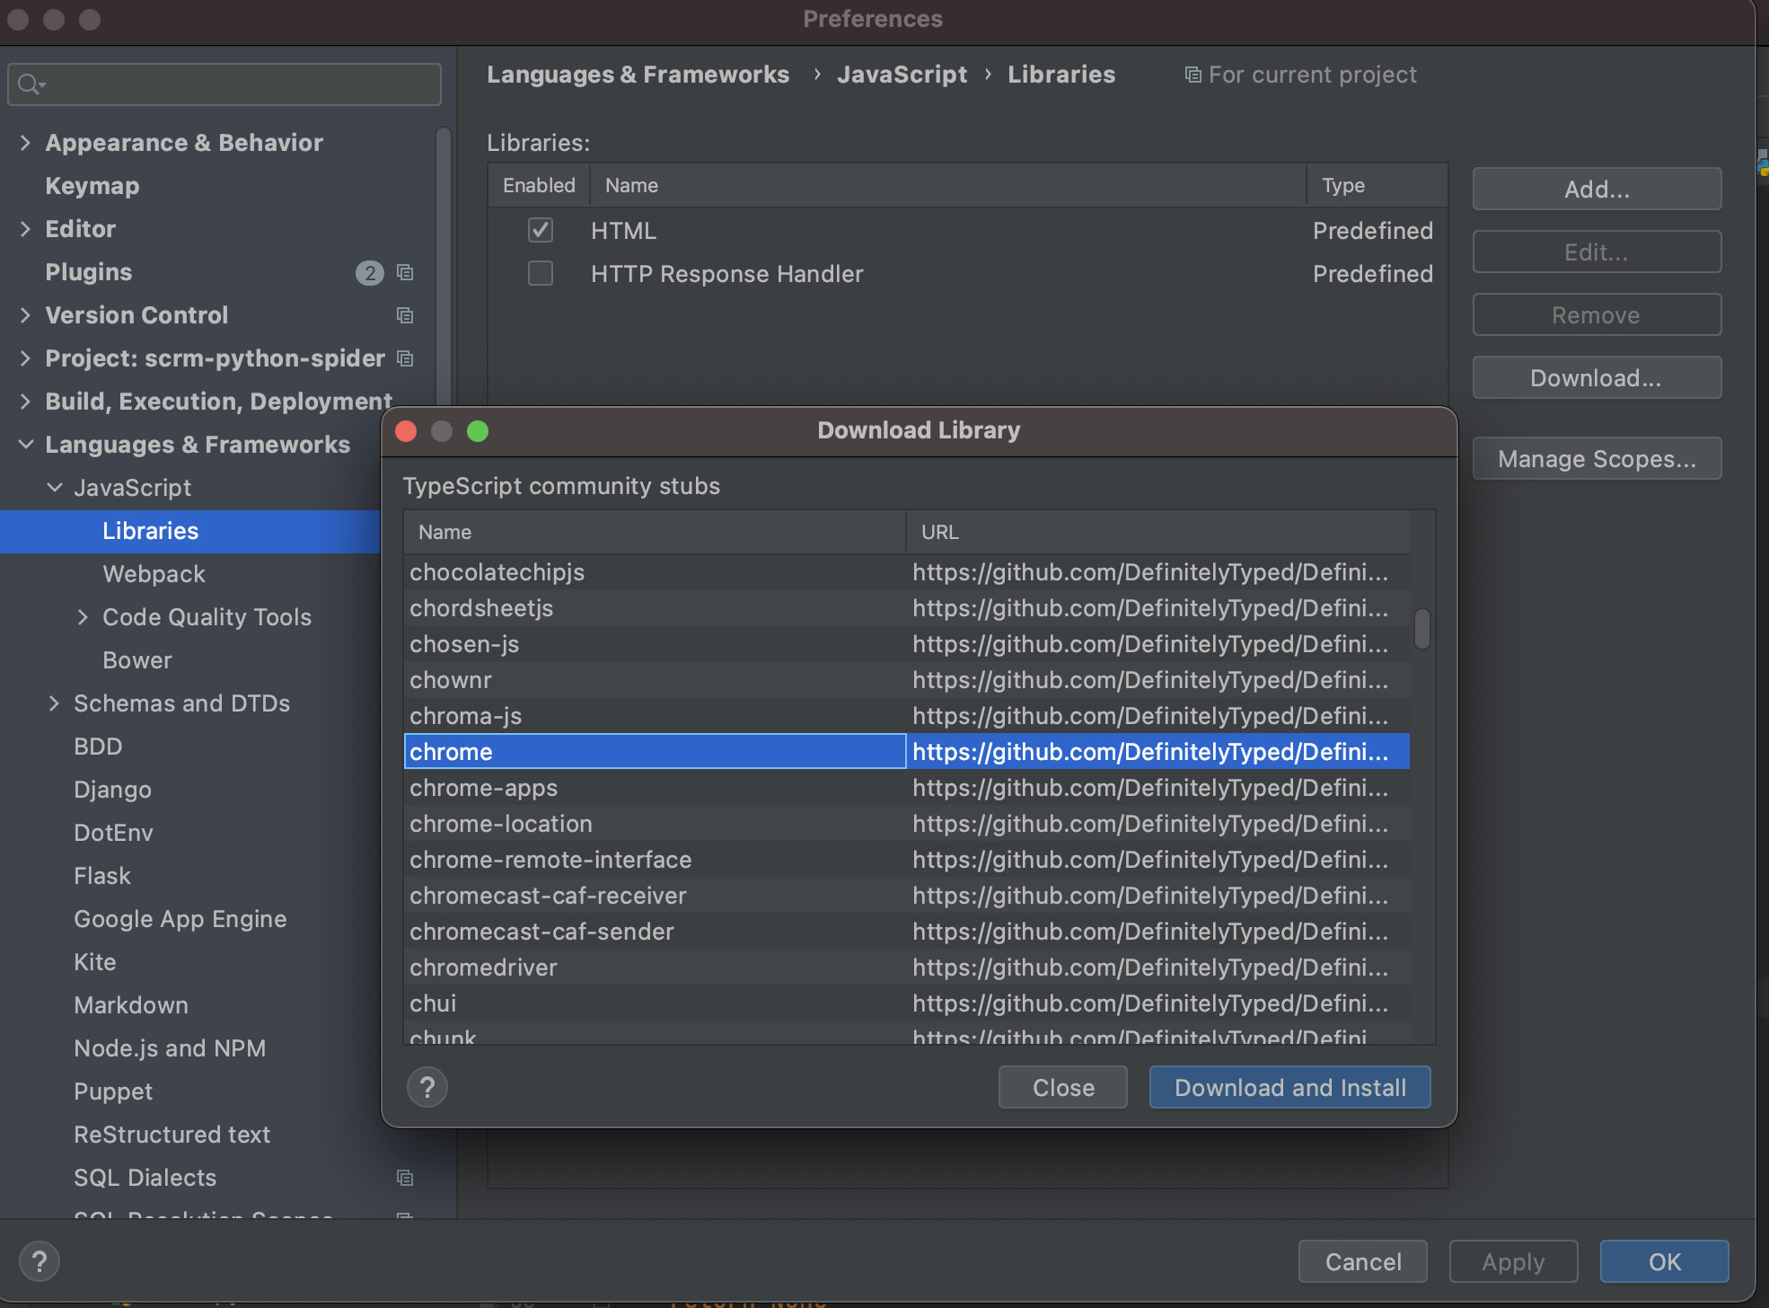
Task: Click Languages & Frameworks breadcrumb
Action: tap(638, 75)
